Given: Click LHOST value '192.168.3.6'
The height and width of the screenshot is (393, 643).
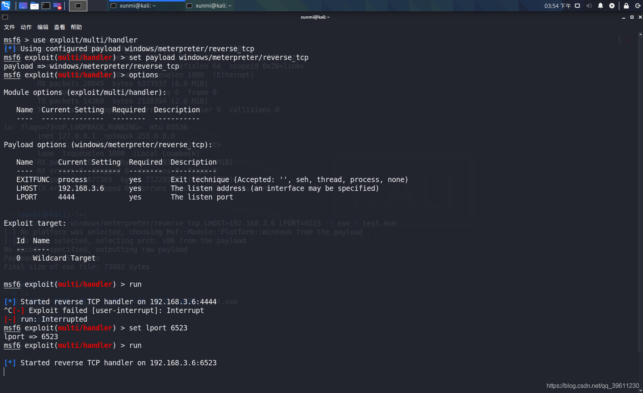Looking at the screenshot, I should click(x=81, y=188).
